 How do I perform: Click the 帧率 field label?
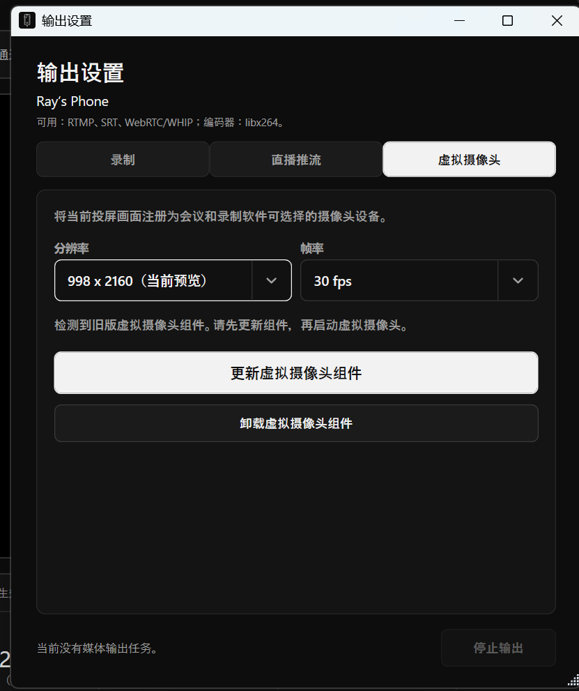[312, 248]
